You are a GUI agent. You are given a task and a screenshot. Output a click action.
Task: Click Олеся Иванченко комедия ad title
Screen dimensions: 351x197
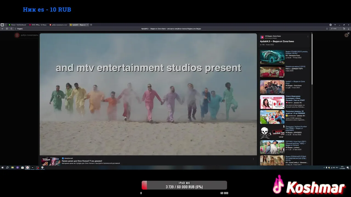pos(295,98)
